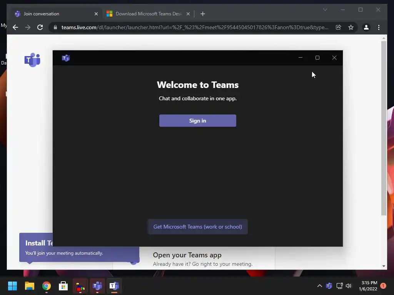Minimize the Welcome to Teams window
Viewport: 394px width, 295px height.
coord(300,58)
